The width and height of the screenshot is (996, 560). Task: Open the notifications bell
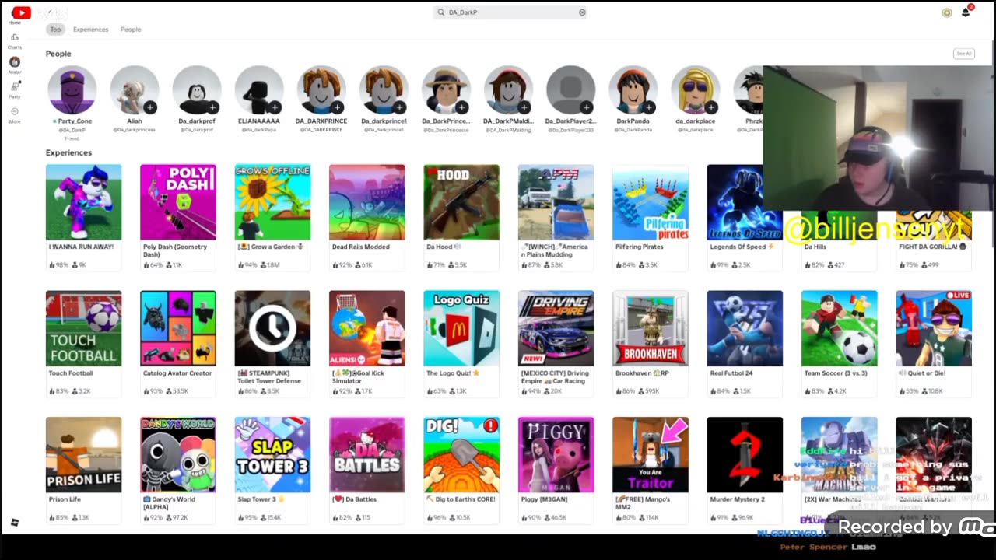[x=966, y=12]
